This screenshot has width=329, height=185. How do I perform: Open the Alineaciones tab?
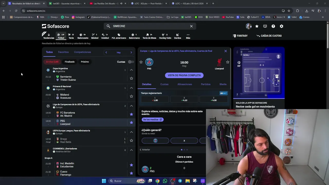pyautogui.click(x=185, y=84)
